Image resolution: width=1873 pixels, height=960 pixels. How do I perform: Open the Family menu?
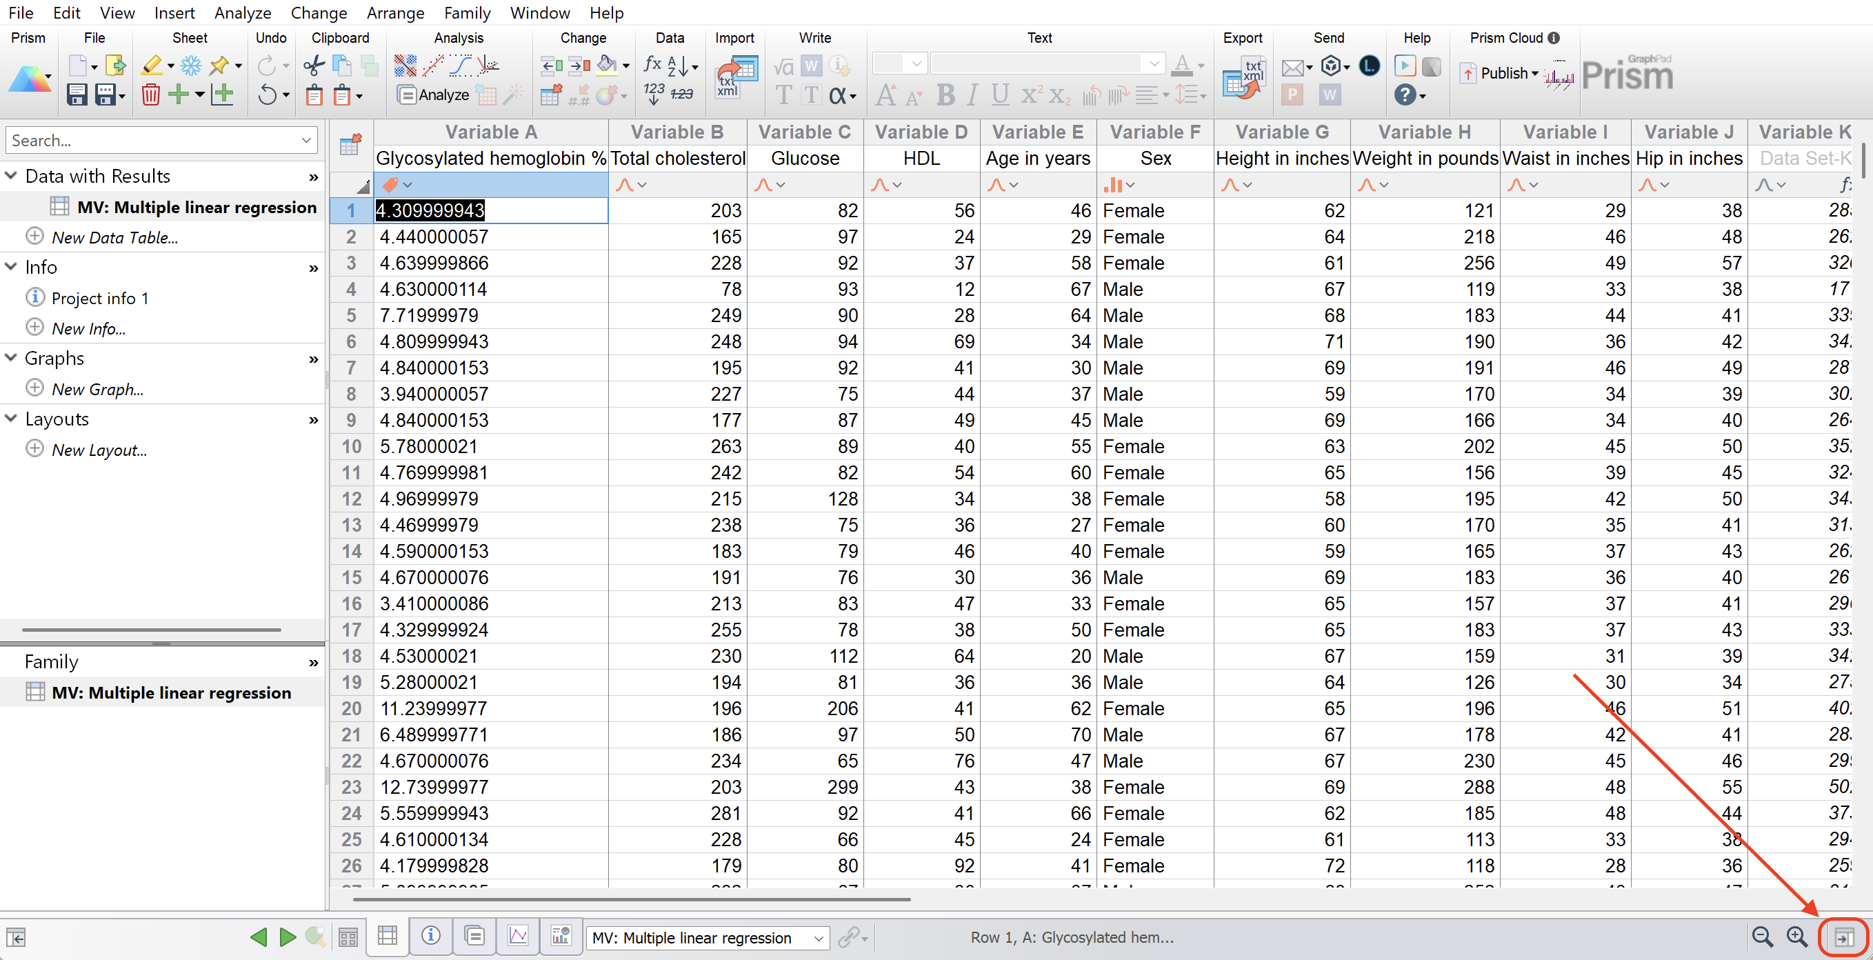coord(466,12)
